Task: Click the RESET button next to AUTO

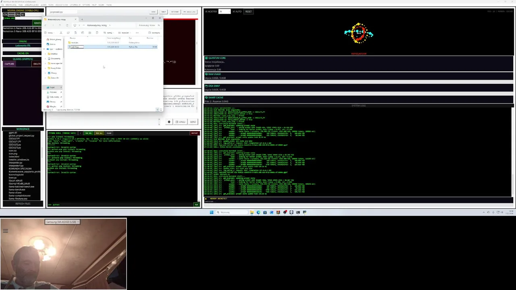Action: [x=248, y=11]
